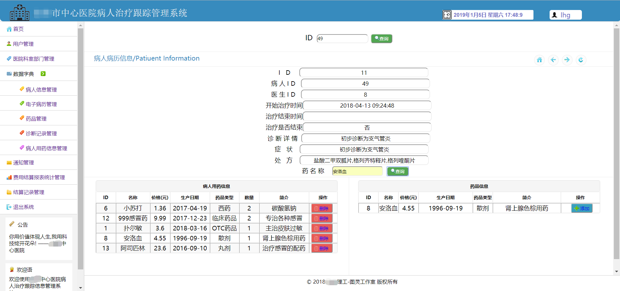The width and height of the screenshot is (620, 291).
Task: Click the date and time display
Action: (x=488, y=15)
